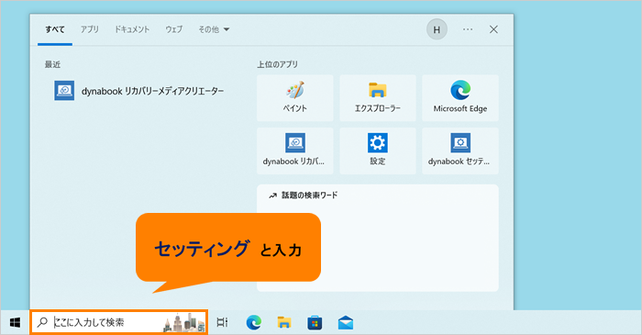This screenshot has width=642, height=335.
Task: Open dynabook セッテ... tile in top apps
Action: click(460, 151)
